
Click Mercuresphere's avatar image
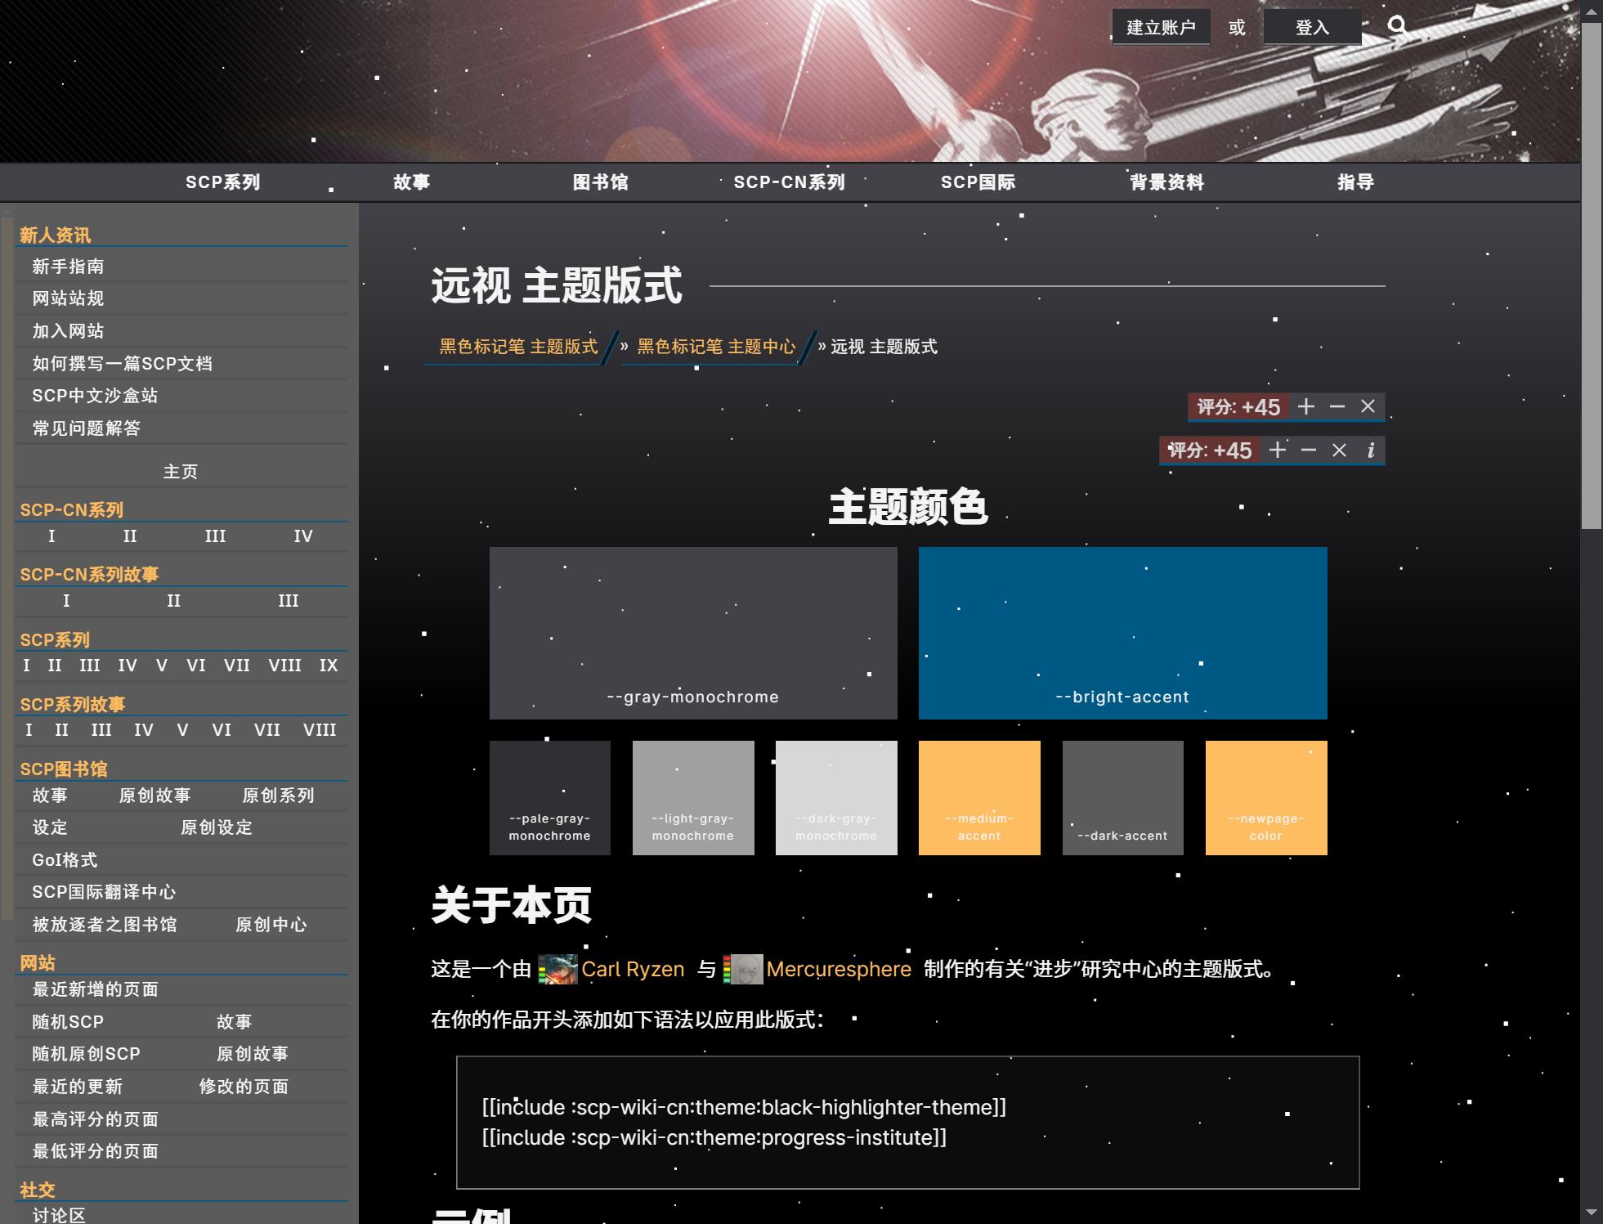[x=746, y=970]
